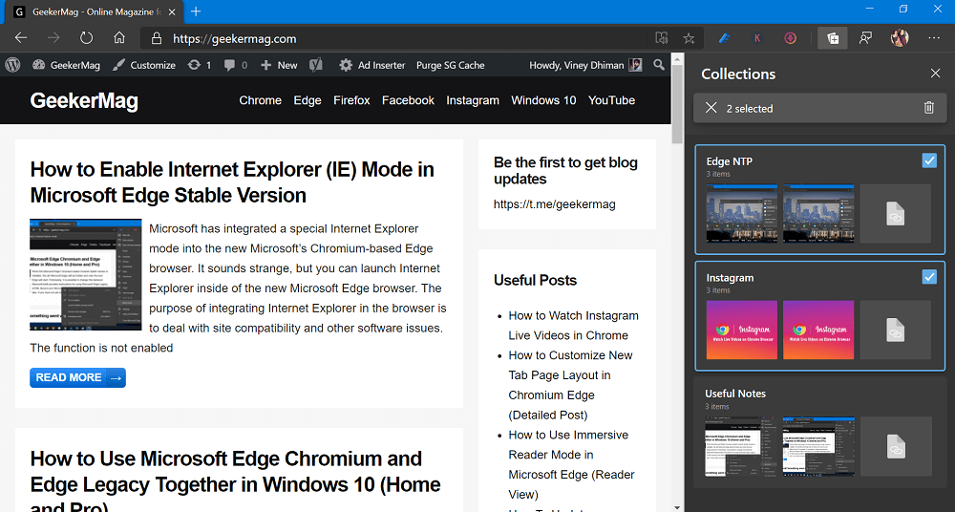Screen dimensions: 955x512
Task: Open Immersive Reader Mode post link
Action: (x=571, y=464)
